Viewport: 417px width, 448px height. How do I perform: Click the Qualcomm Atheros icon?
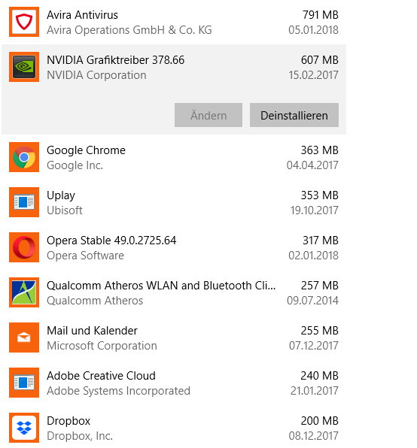pos(24,292)
